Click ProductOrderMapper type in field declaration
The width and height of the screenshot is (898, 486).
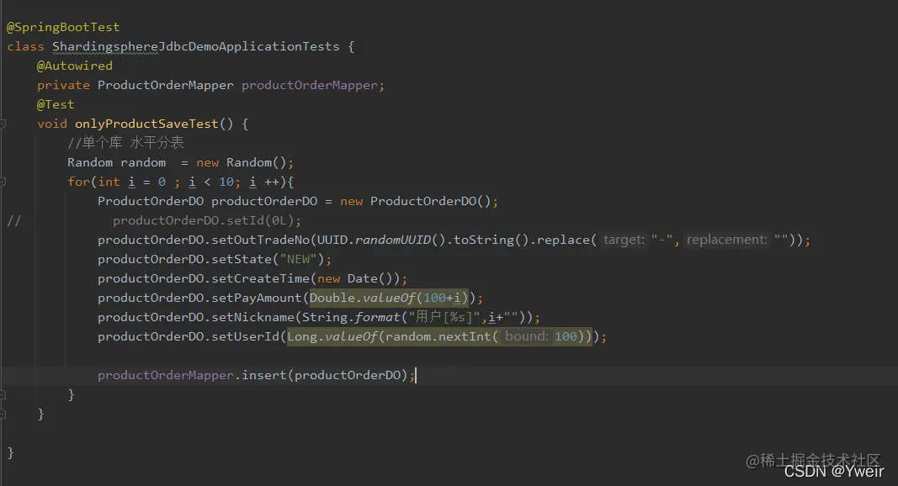[166, 85]
